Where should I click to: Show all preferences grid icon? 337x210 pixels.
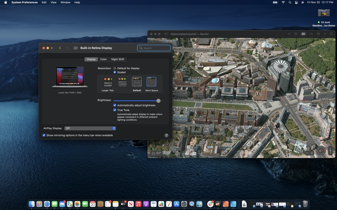pyautogui.click(x=76, y=48)
